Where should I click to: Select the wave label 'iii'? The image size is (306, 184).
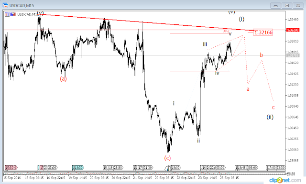pyautogui.click(x=205, y=44)
